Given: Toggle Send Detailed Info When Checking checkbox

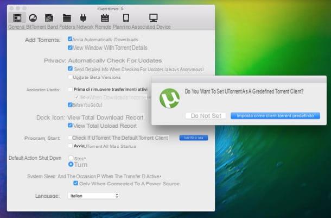Looking at the screenshot, I should (x=70, y=68).
